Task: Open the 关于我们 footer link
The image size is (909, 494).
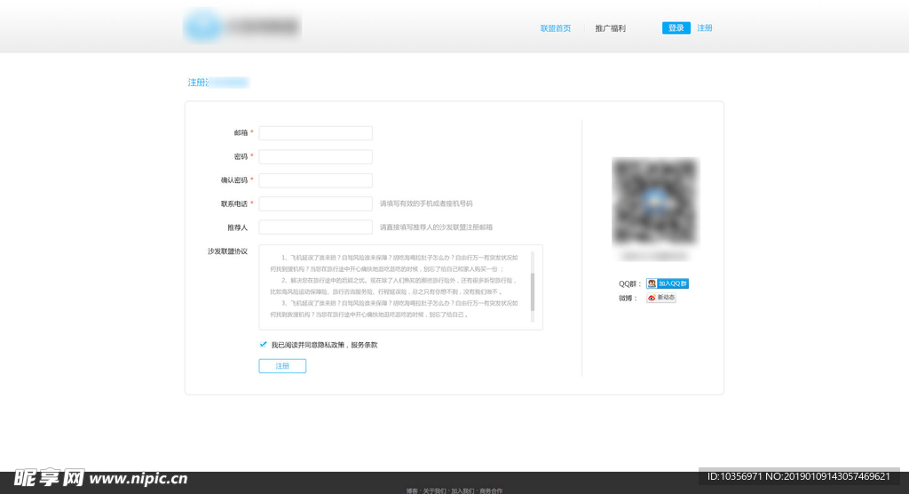Action: (x=434, y=491)
